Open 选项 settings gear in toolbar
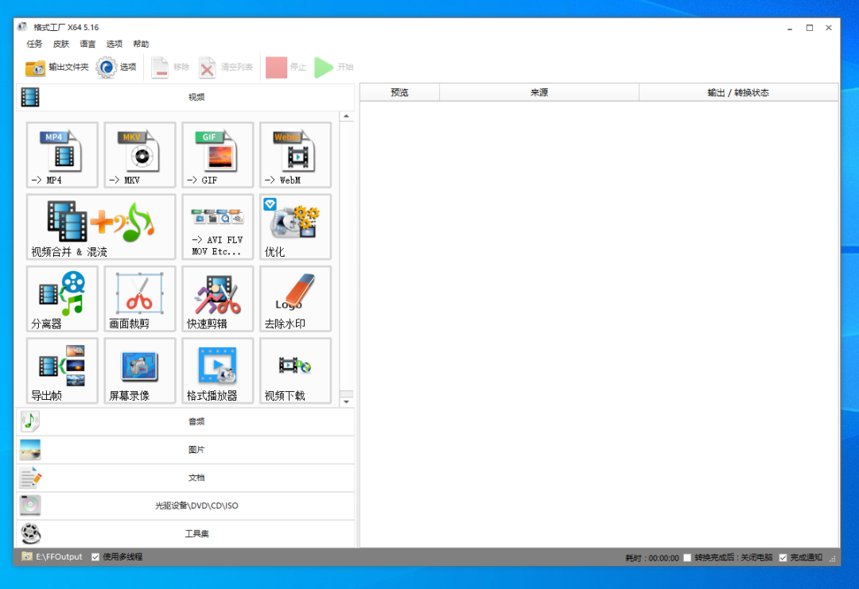 [107, 68]
